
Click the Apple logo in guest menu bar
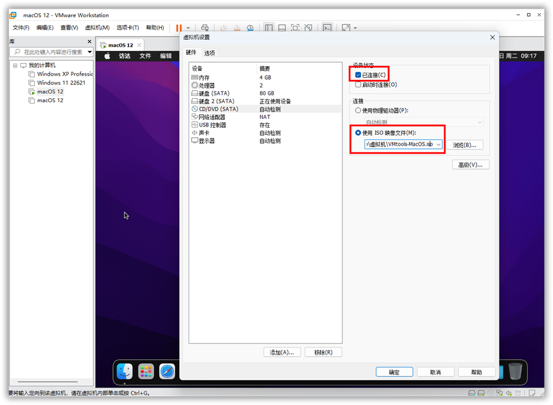(107, 56)
